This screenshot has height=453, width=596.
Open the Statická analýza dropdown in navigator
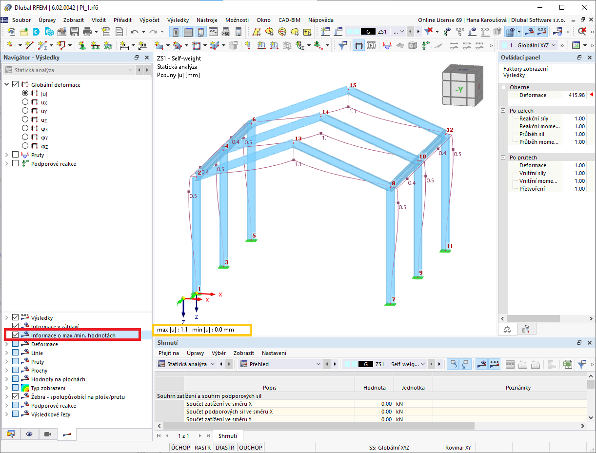[69, 70]
